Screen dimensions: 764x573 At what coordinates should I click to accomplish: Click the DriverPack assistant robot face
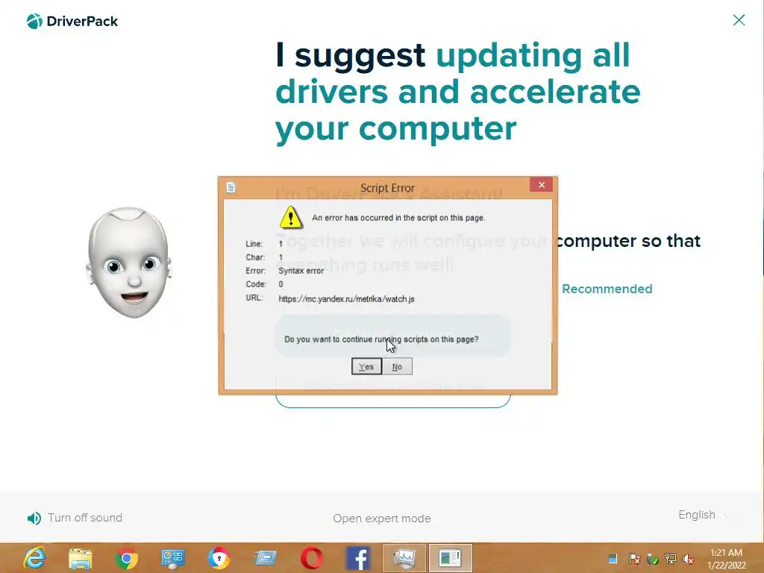click(x=129, y=262)
